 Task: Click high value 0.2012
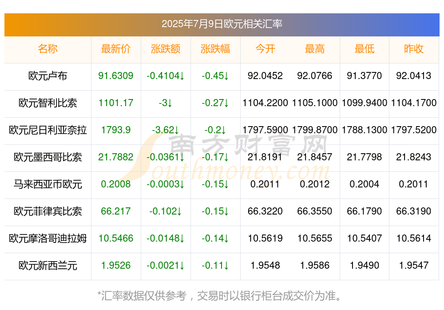click(315, 184)
